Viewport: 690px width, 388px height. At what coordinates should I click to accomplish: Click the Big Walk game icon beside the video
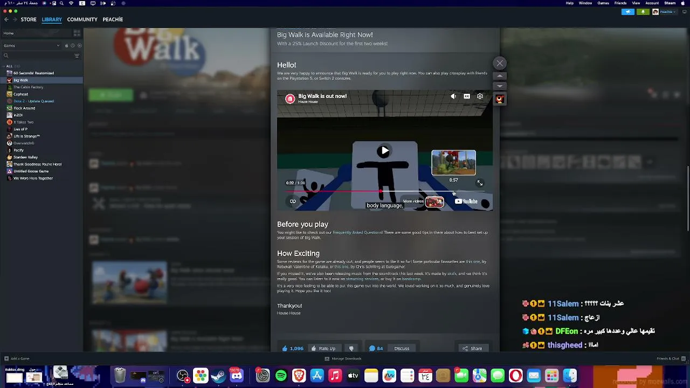[x=500, y=99]
